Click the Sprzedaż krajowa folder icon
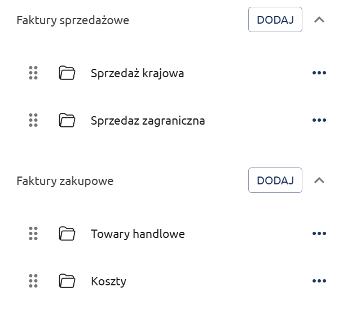This screenshot has height=322, width=352. point(67,73)
